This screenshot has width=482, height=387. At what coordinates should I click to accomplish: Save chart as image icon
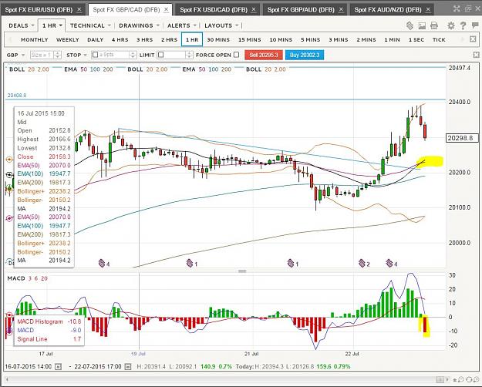pos(422,25)
